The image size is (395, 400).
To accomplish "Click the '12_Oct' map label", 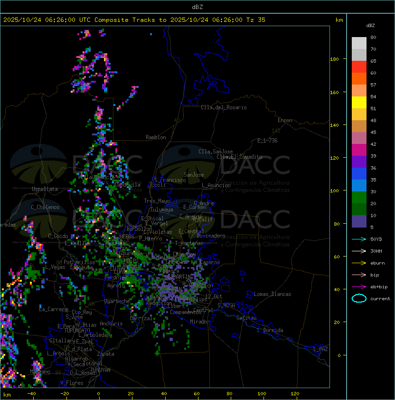I will coord(214,296).
